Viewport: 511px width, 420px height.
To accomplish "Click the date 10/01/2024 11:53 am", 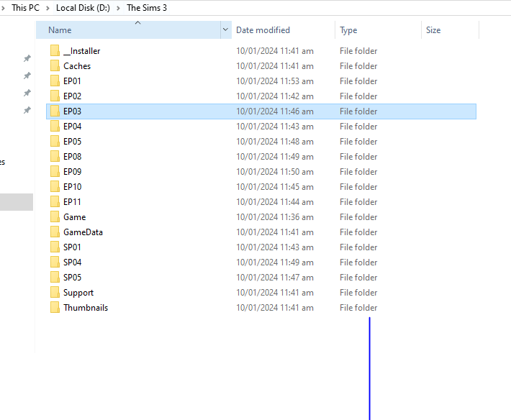I will pyautogui.click(x=275, y=81).
